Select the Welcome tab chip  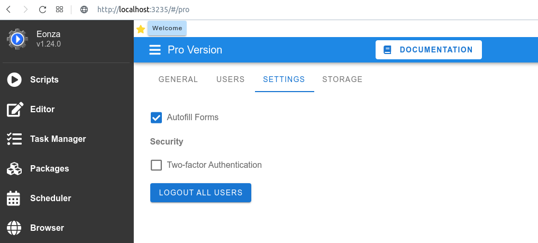coord(167,28)
